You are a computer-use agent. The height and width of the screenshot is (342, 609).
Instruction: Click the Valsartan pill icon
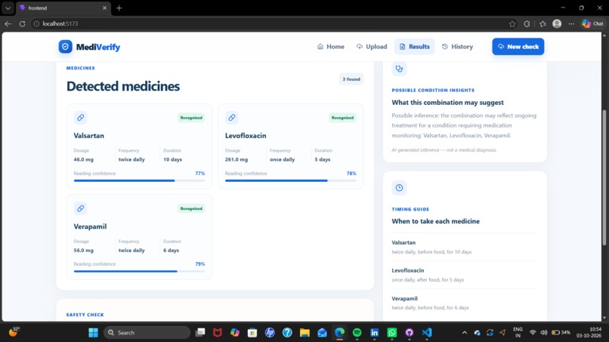pos(80,117)
